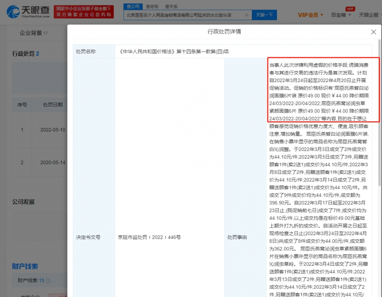Click the 处罚名称 law citation text
This screenshot has height=297, width=382.
pyautogui.click(x=173, y=51)
